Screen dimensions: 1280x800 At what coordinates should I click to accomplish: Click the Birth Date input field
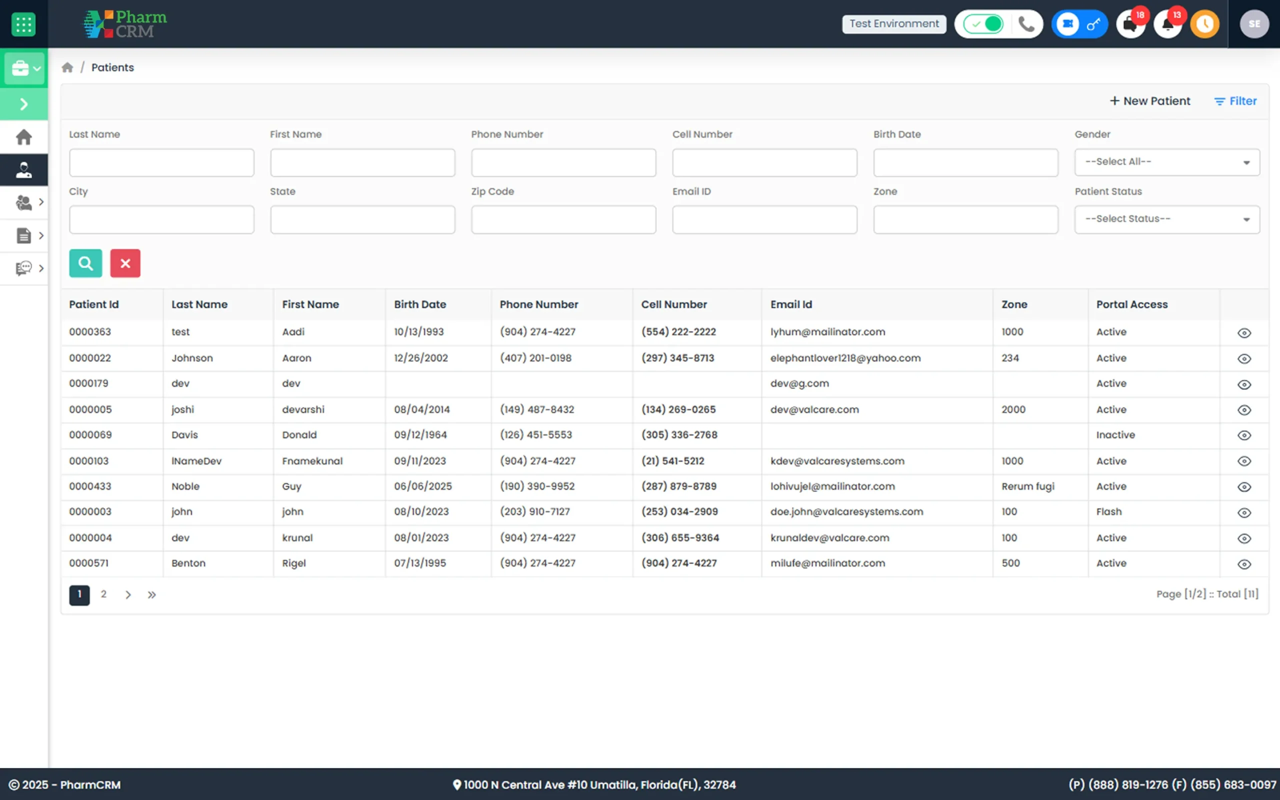965,162
